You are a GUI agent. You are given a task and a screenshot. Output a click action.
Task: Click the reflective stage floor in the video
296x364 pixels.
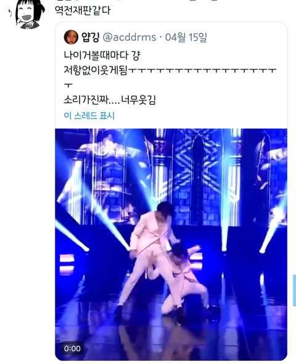[x=171, y=337]
